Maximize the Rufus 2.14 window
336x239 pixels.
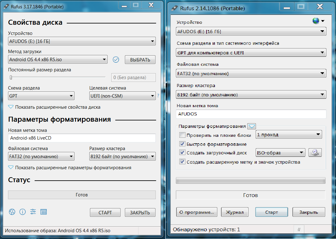pyautogui.click(x=301, y=7)
